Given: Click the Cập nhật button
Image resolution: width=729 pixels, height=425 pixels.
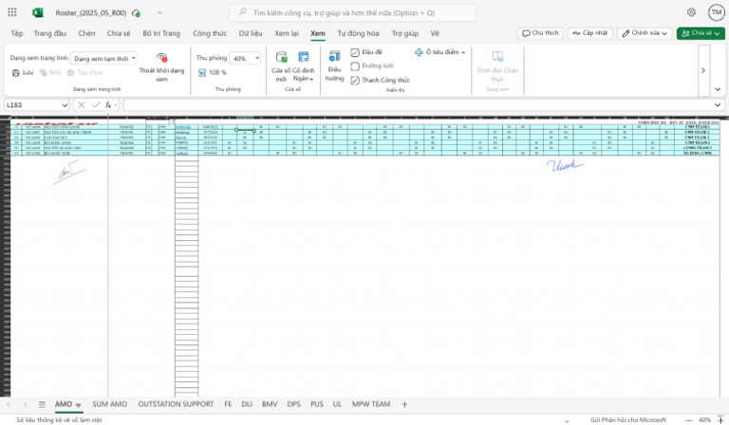Looking at the screenshot, I should click(590, 33).
